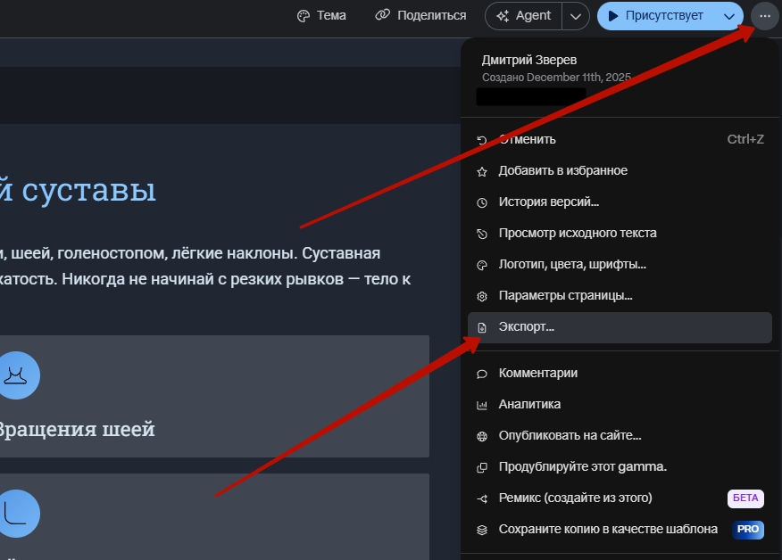Image resolution: width=782 pixels, height=560 pixels.
Task: Click the link icon next to Поделиться
Action: pyautogui.click(x=382, y=16)
